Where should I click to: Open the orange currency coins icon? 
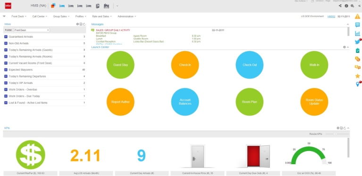(x=357, y=59)
